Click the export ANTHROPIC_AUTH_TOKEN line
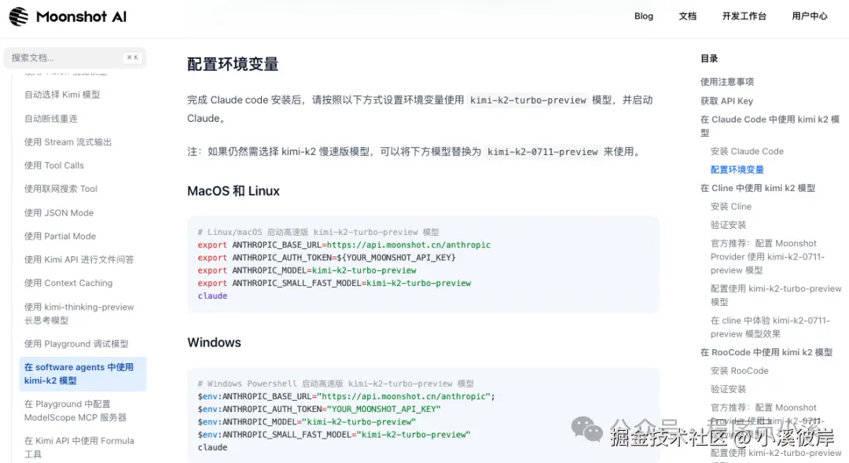Viewport: 849px width, 463px height. [x=326, y=258]
